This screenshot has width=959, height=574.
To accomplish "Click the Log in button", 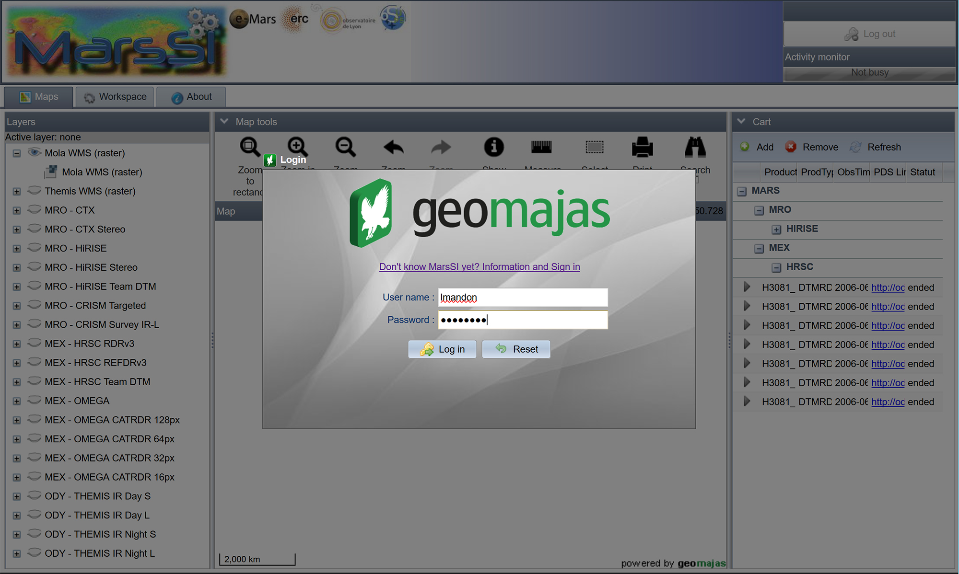I will coord(442,349).
